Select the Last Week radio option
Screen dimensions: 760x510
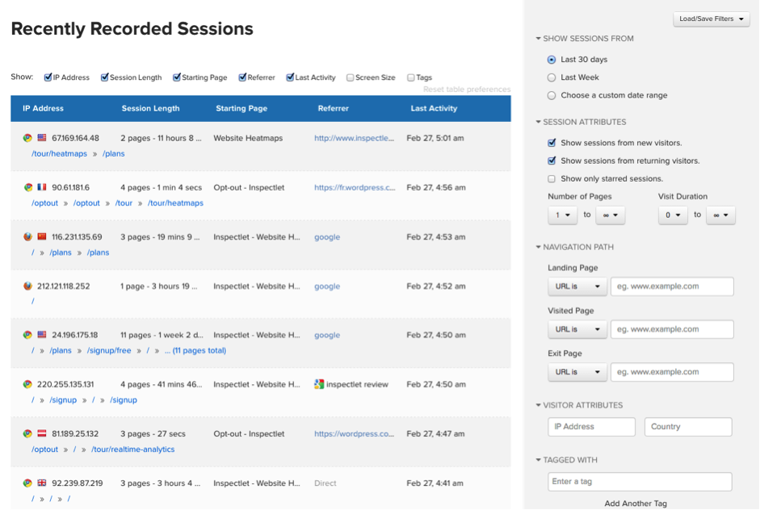[x=552, y=77]
